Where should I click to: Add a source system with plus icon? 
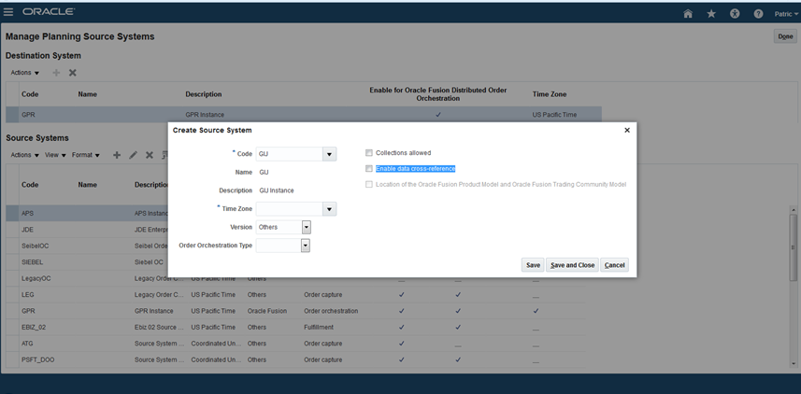coord(117,155)
